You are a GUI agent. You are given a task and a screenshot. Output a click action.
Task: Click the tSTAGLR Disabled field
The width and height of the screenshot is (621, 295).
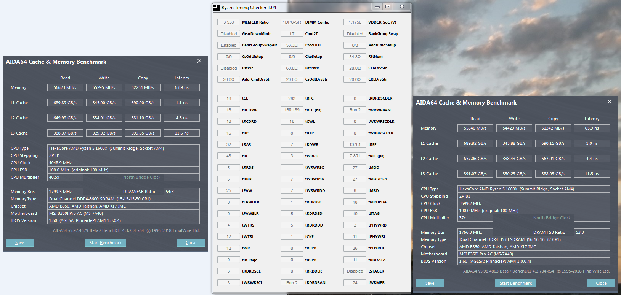(x=355, y=271)
